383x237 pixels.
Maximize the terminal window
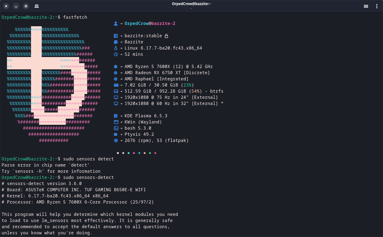point(26,6)
